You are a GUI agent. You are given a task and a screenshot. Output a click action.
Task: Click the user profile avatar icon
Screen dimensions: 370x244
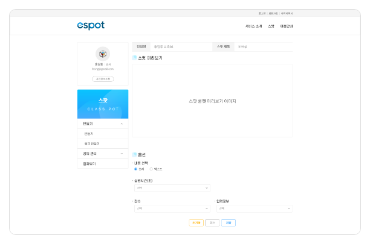pyautogui.click(x=103, y=53)
